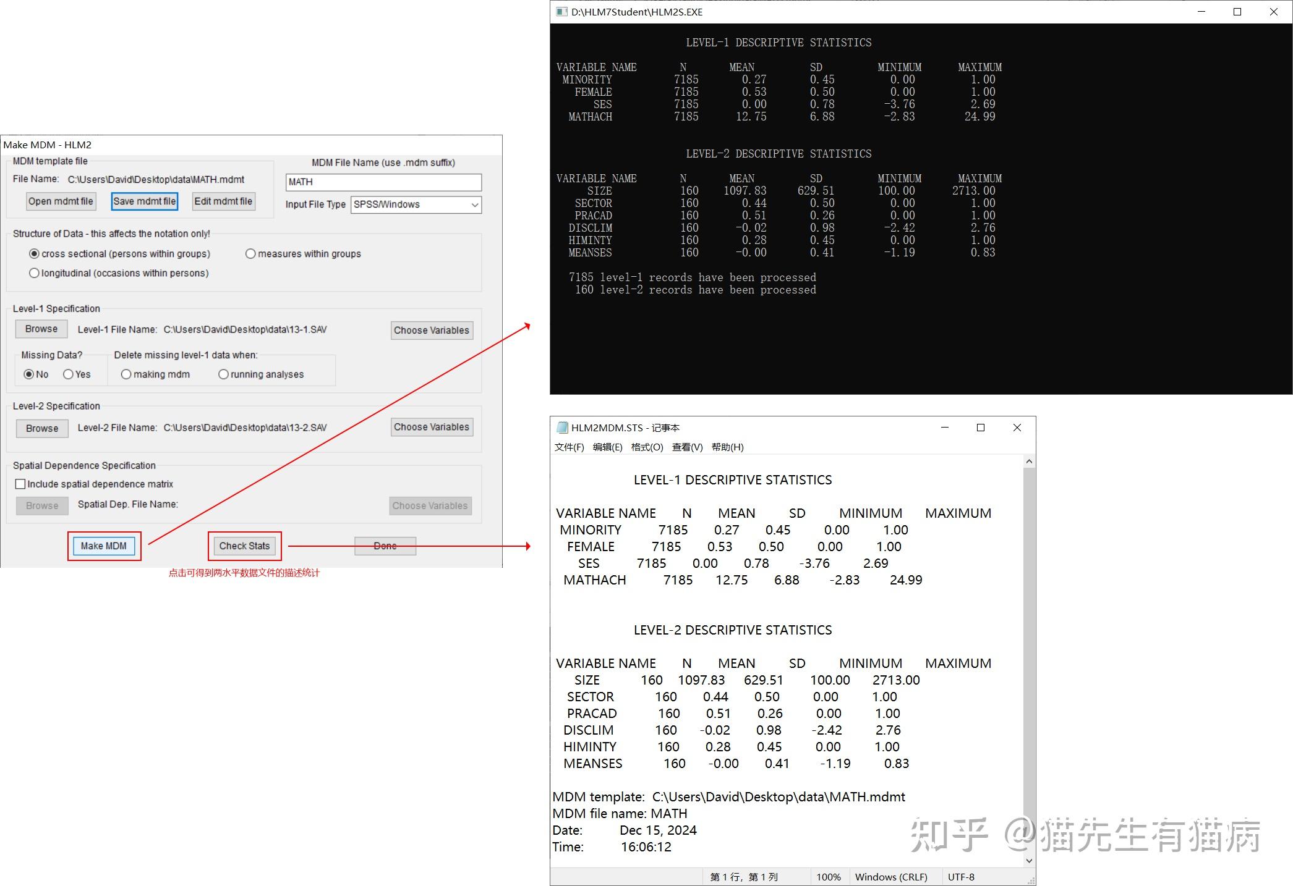Viewport: 1293px width, 886px height.
Task: Open the Input File Type dropdown
Action: click(x=474, y=205)
